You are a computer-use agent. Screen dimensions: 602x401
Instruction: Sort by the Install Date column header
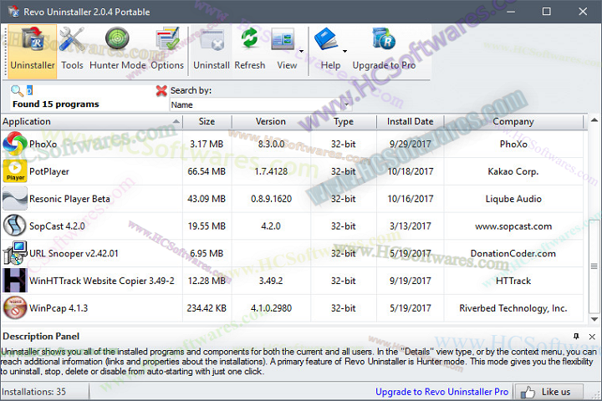pos(410,122)
